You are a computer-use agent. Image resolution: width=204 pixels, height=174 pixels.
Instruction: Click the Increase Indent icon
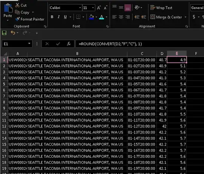(x=144, y=17)
